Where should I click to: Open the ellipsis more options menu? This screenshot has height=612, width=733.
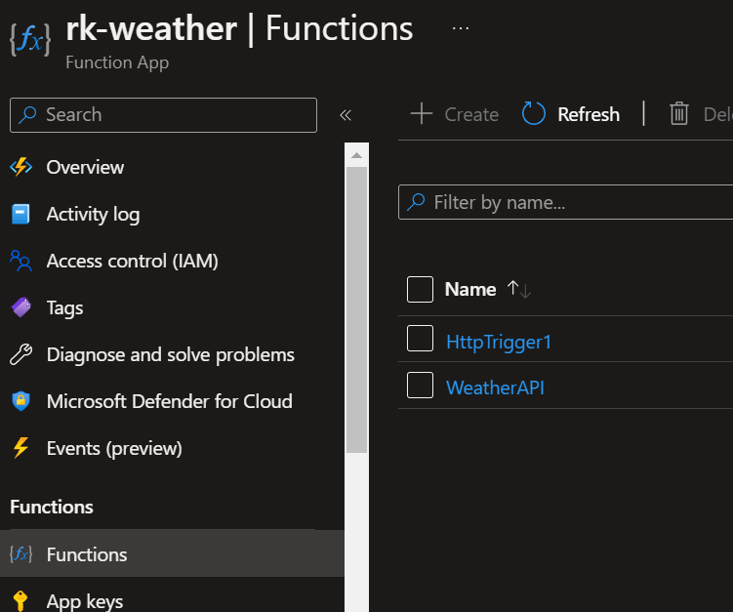(461, 28)
